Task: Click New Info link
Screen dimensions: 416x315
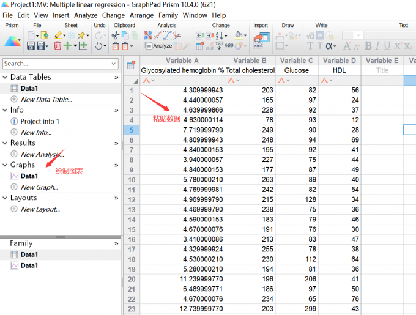Action: click(36, 132)
